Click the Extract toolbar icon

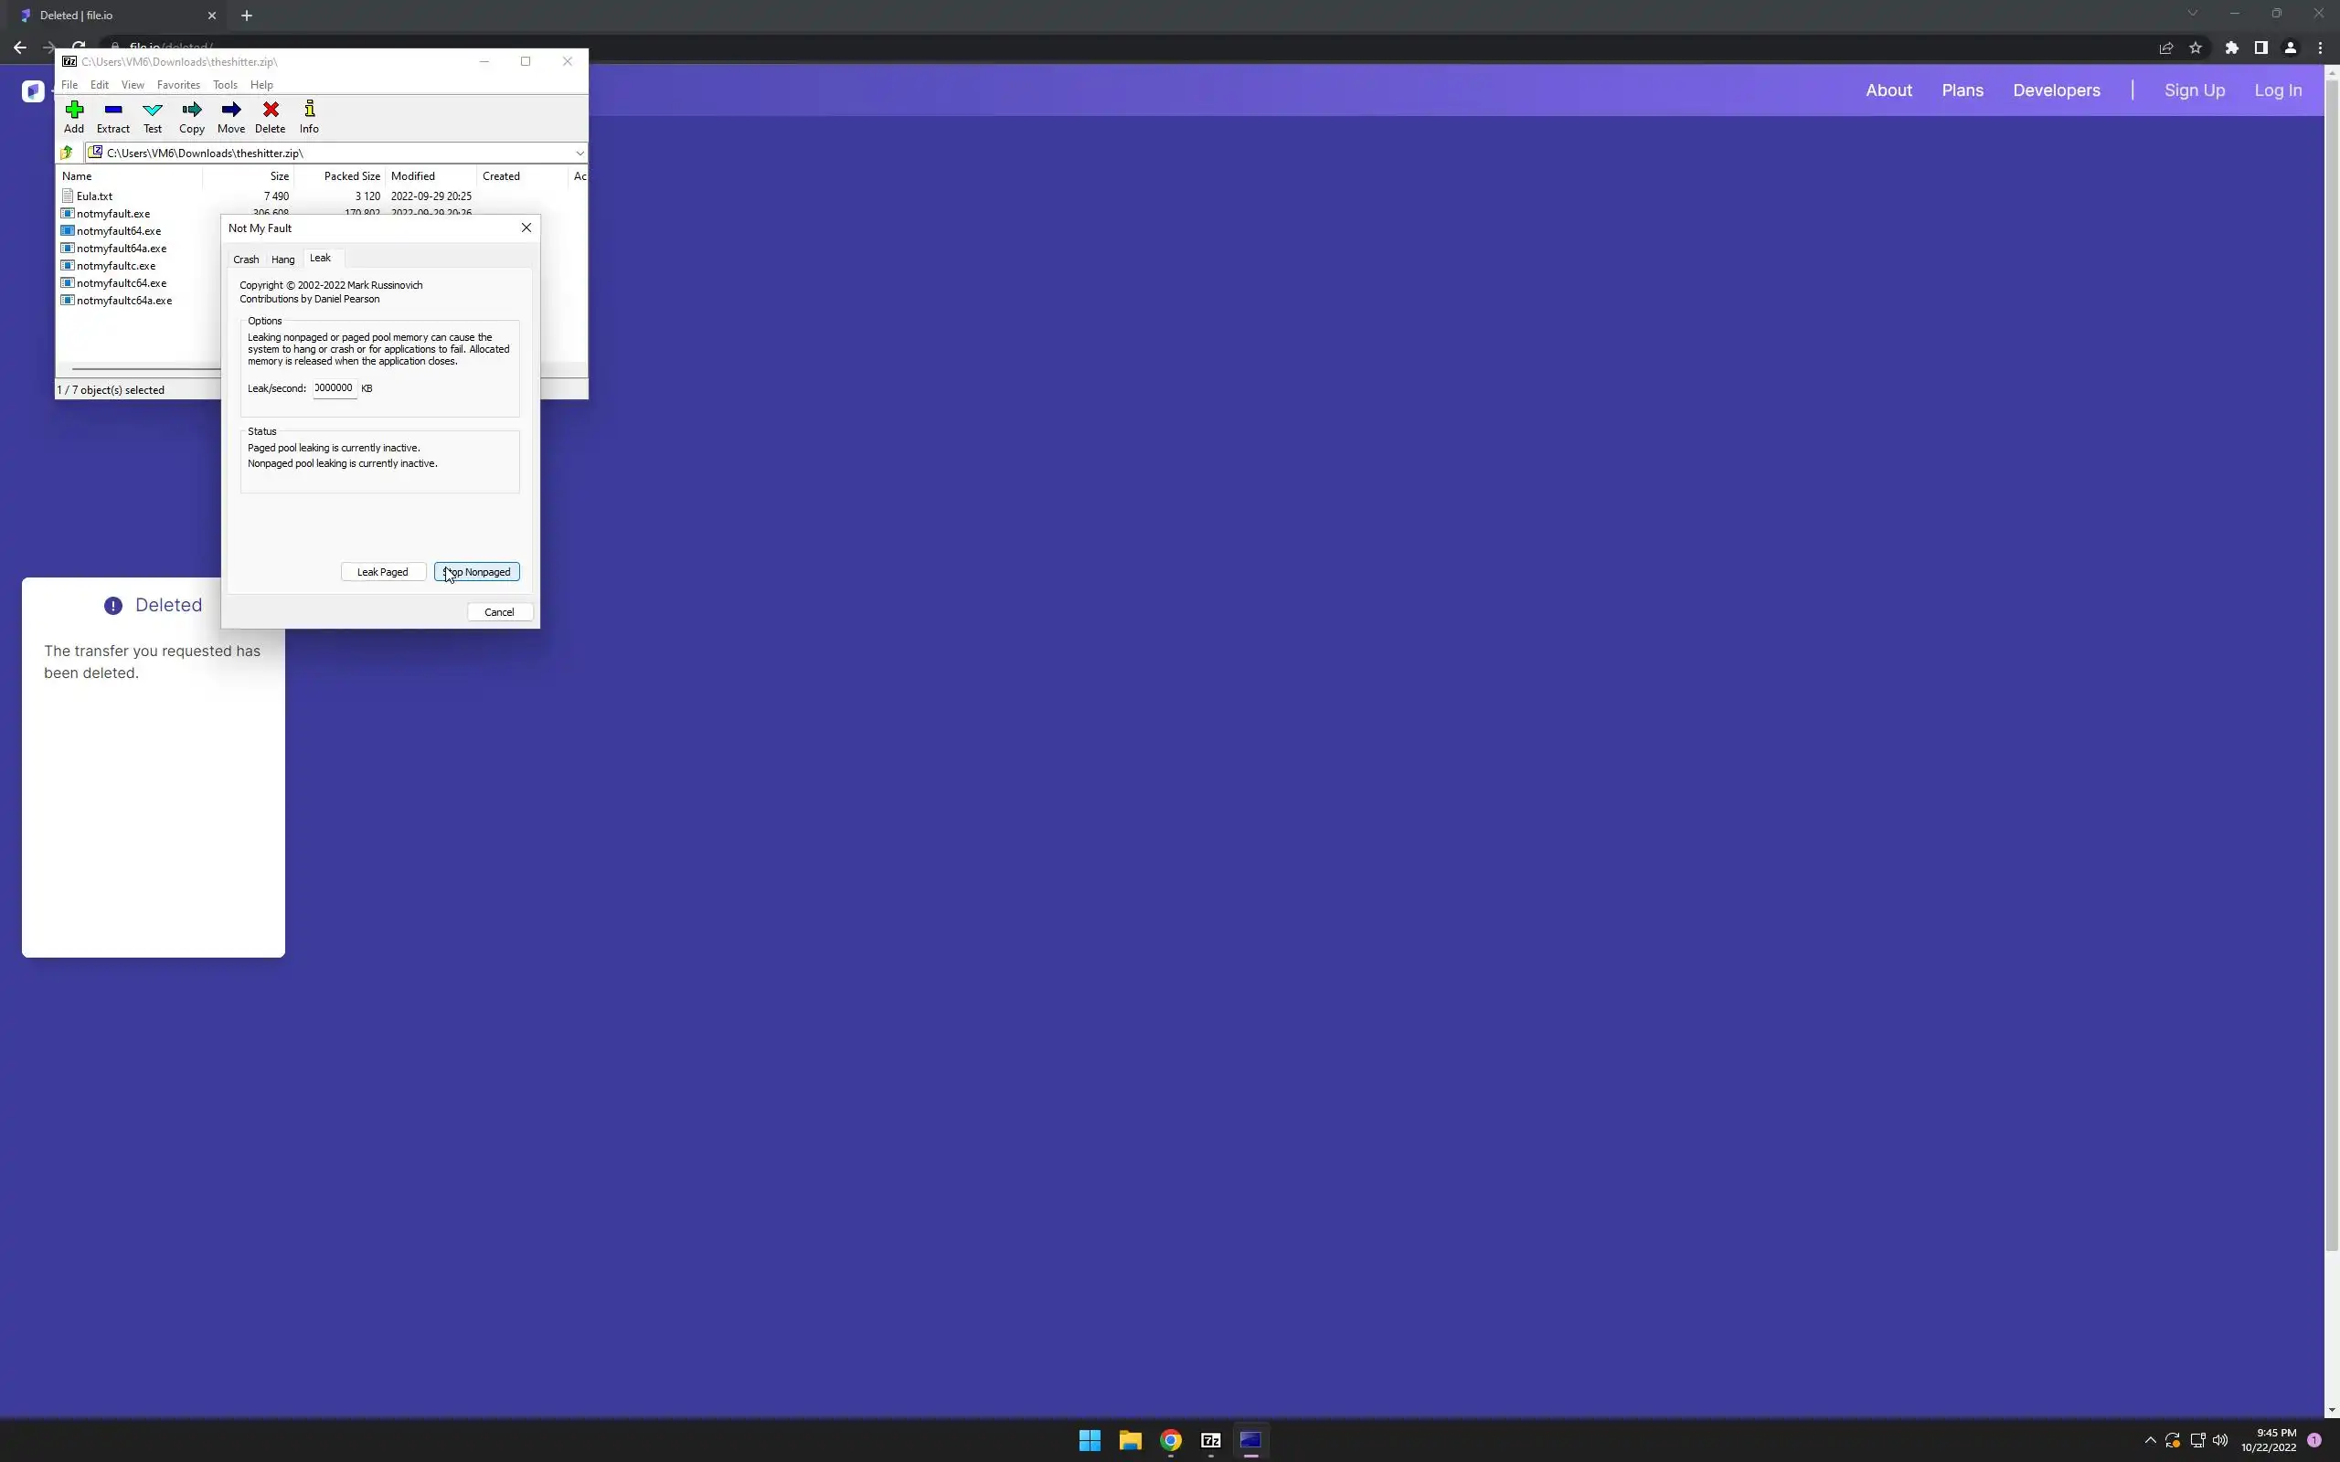point(113,116)
